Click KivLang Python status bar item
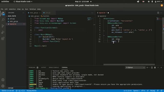Image resolution: width=164 pixels, height=92 pixels. pyautogui.click(x=32, y=91)
